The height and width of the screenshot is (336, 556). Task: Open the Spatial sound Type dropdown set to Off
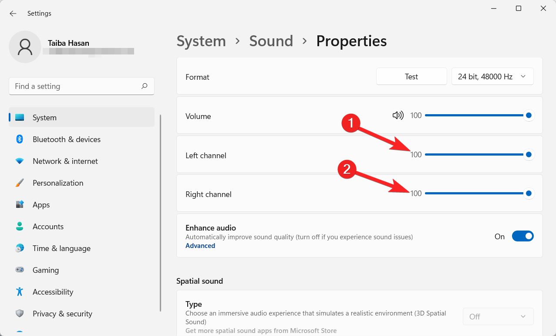(498, 316)
